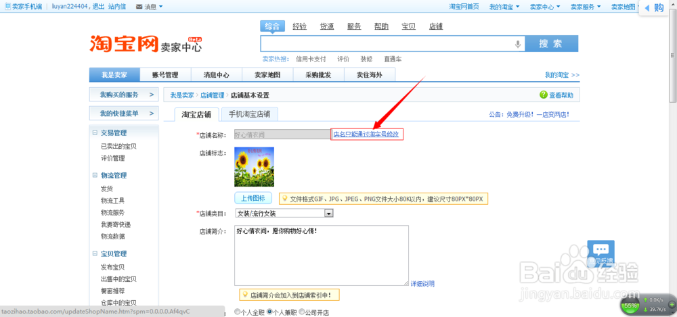Switch to the 店铺 search tab
677x317 pixels.
[435, 26]
